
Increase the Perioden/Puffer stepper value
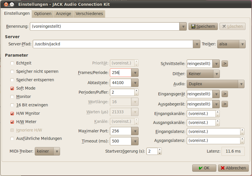tap(136, 91)
